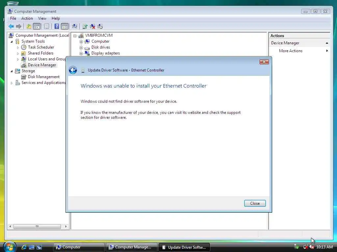Click Show Desktop Quick Launch icon
337x252 pixels.
point(32,247)
